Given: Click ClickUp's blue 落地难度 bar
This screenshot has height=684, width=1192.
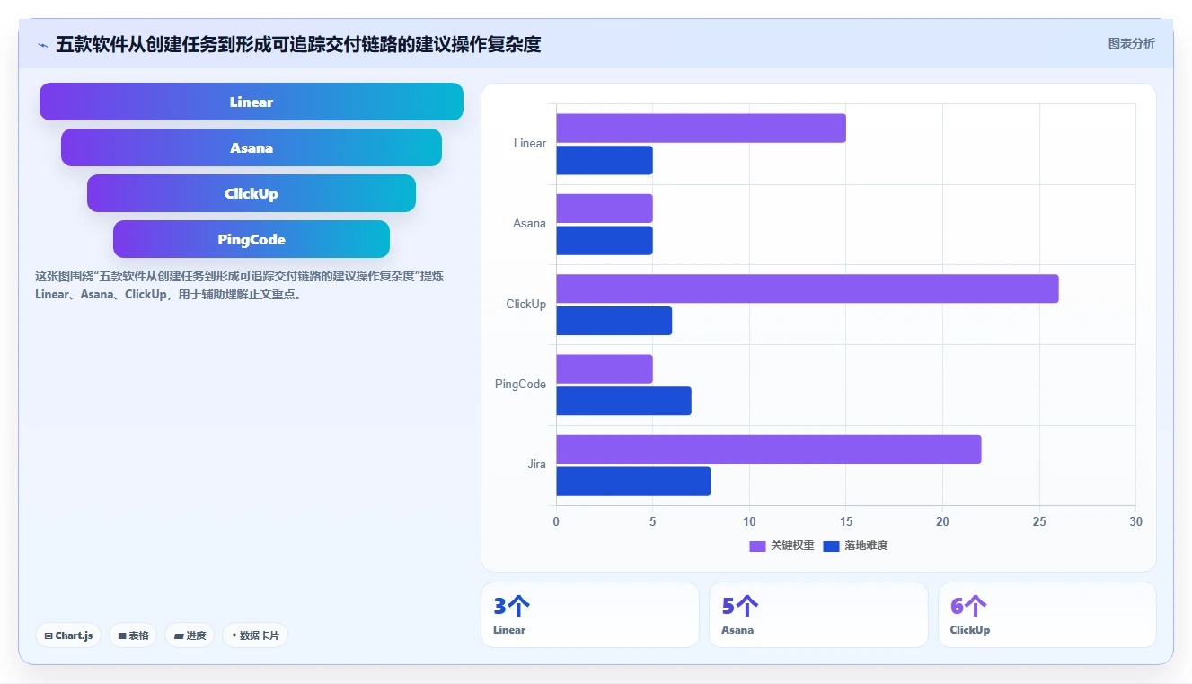Looking at the screenshot, I should point(614,321).
